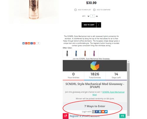147x119 pixels.
Task: Share via Facebook icon under product image
Action: point(31,43)
